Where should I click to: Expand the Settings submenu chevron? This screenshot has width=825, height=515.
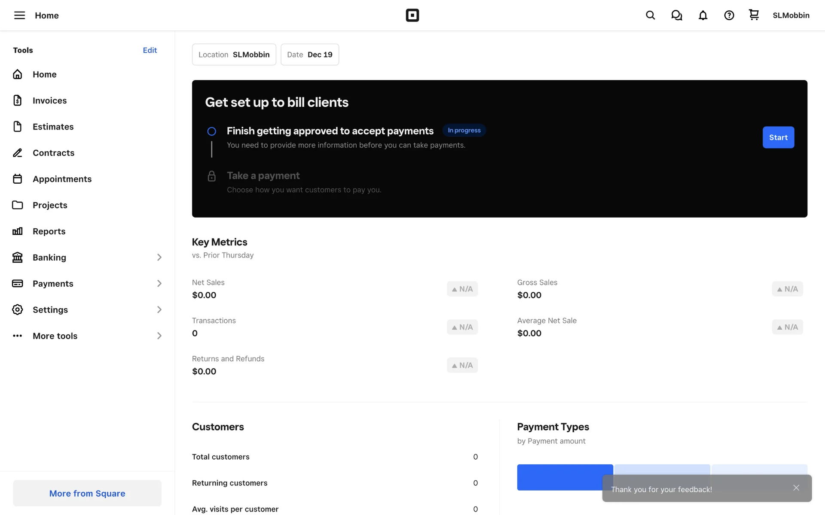(x=159, y=310)
